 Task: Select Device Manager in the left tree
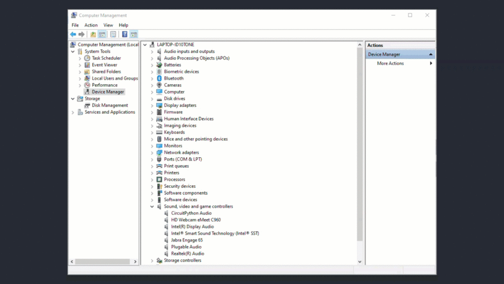pyautogui.click(x=108, y=92)
